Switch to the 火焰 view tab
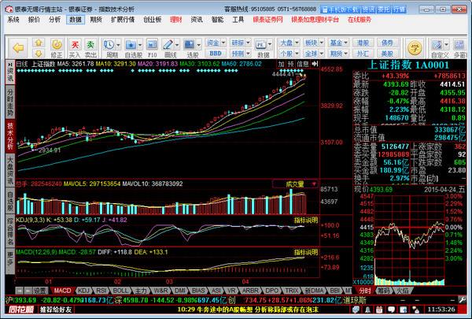 [402, 290]
